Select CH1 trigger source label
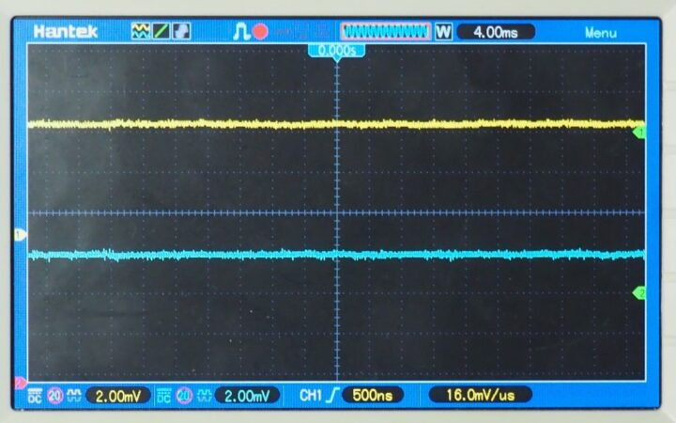676x423 pixels. pos(309,396)
